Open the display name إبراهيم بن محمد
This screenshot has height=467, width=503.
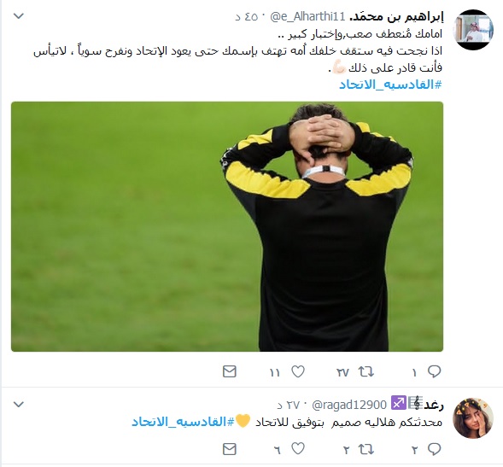pos(396,17)
